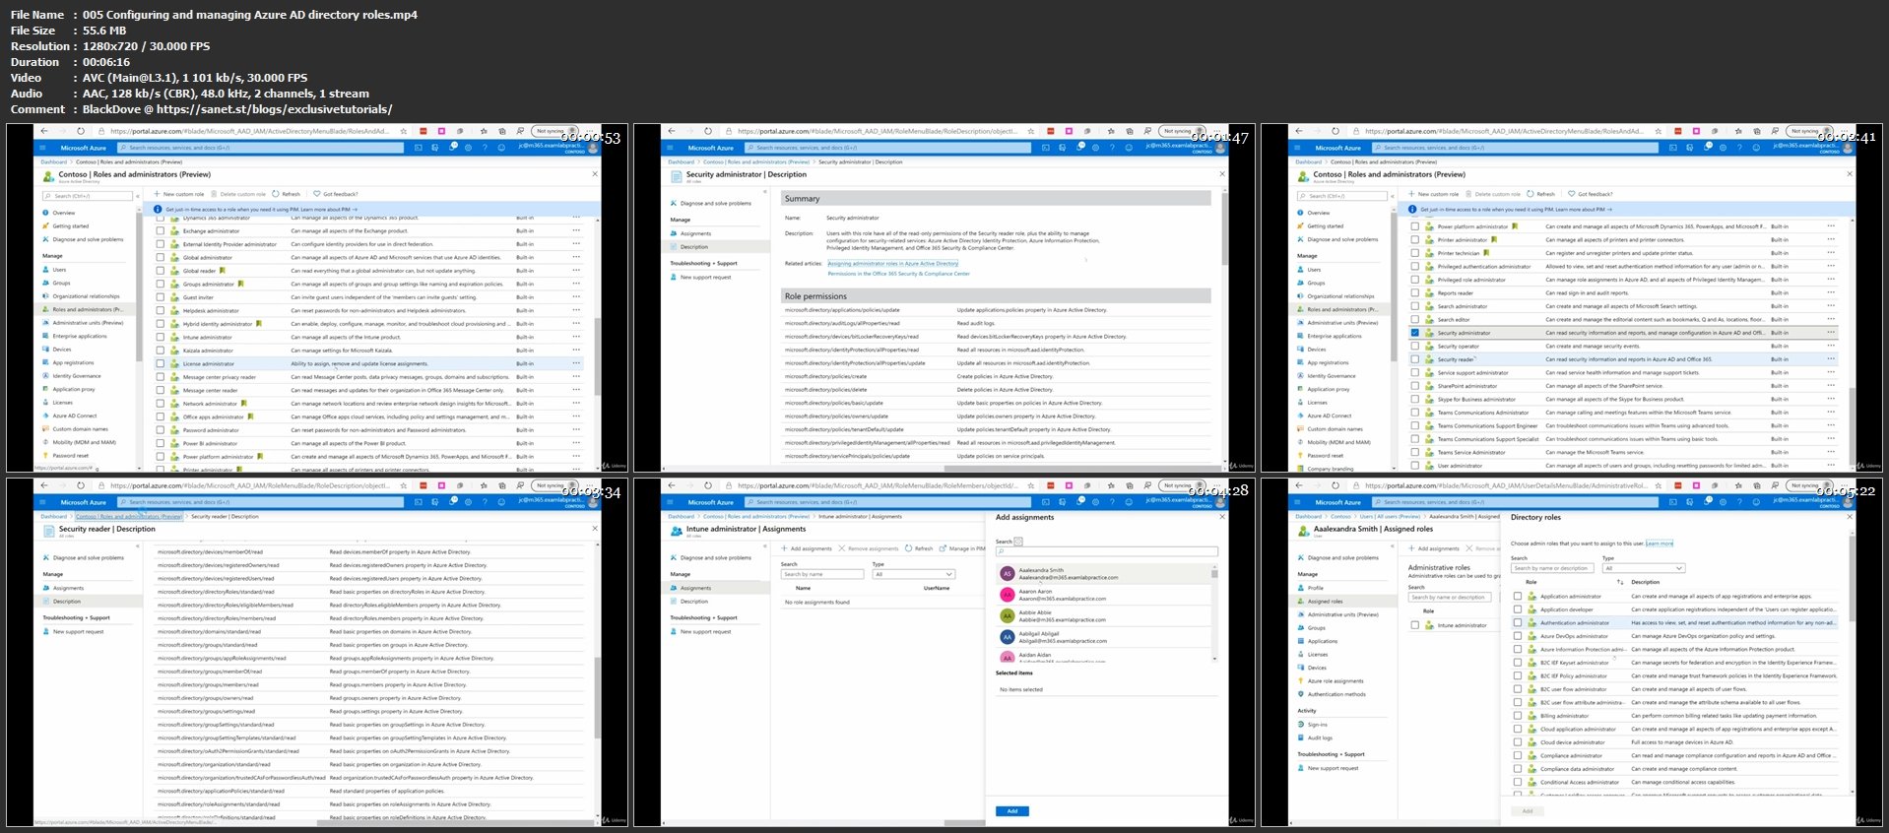
Task: Collapse sidebar chevron in 00:00:53 frame
Action: [139, 196]
